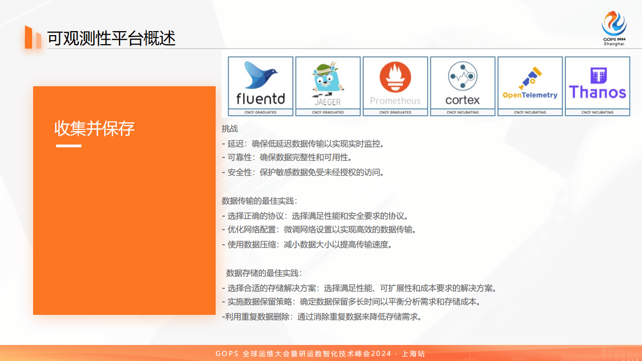The height and width of the screenshot is (361, 642).
Task: Click the fluentd bird logo
Action: [260, 75]
